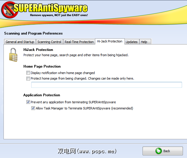Go to the Updates tab
187x158 pixels.
click(132, 42)
